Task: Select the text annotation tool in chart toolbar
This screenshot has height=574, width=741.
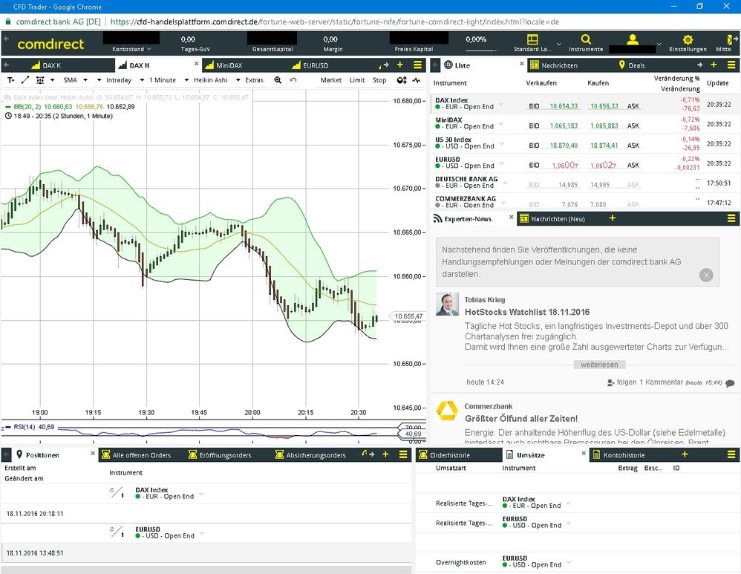Action: [12, 79]
